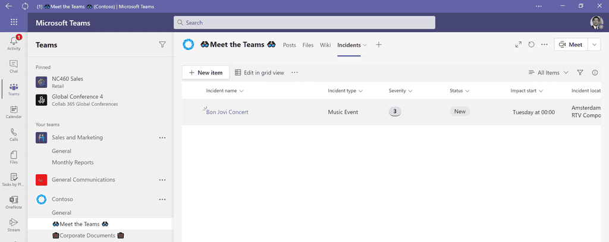Open profile picture menu
The height and width of the screenshot is (242, 609).
pyautogui.click(x=597, y=23)
